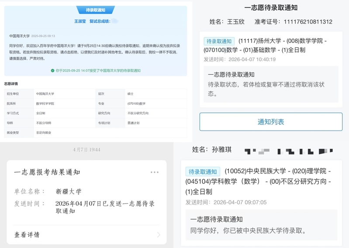The width and height of the screenshot is (349, 248).
Task: Select the 不区分研究方向 value cell
Action: (156, 113)
